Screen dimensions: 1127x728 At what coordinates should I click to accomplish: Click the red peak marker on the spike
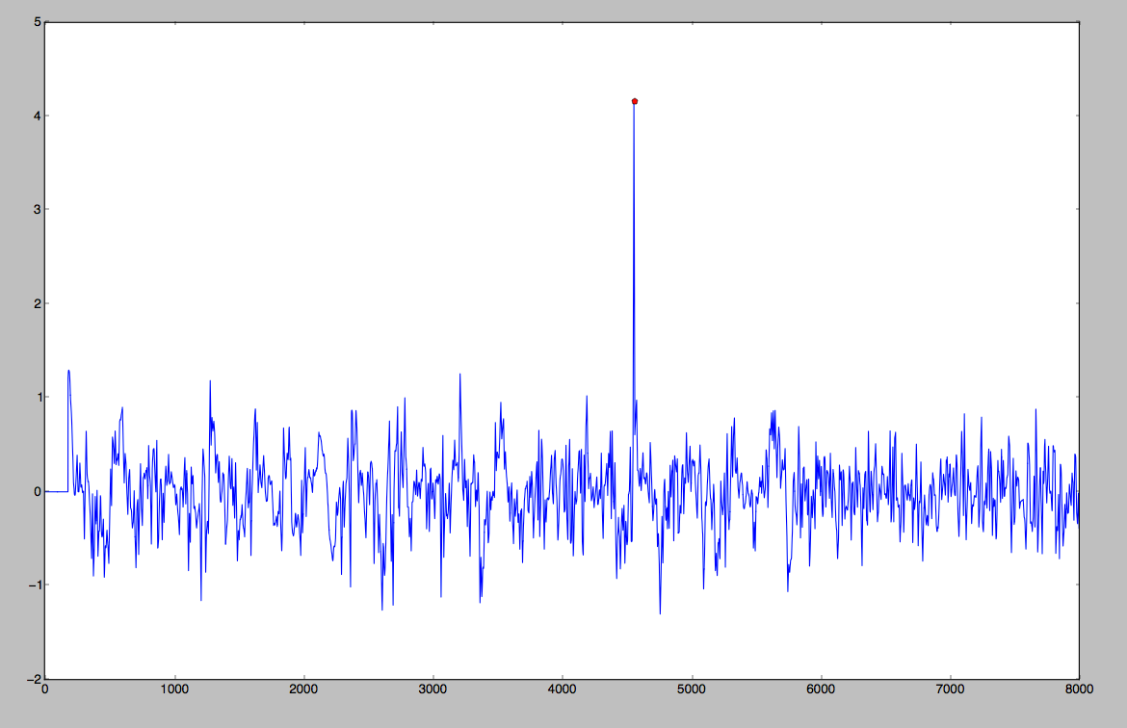point(635,101)
